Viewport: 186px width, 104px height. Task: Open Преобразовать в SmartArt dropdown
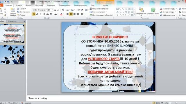click(102, 15)
